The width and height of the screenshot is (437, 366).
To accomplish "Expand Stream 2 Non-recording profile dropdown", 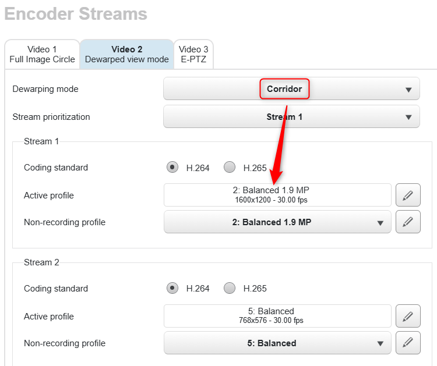I will coord(277,343).
